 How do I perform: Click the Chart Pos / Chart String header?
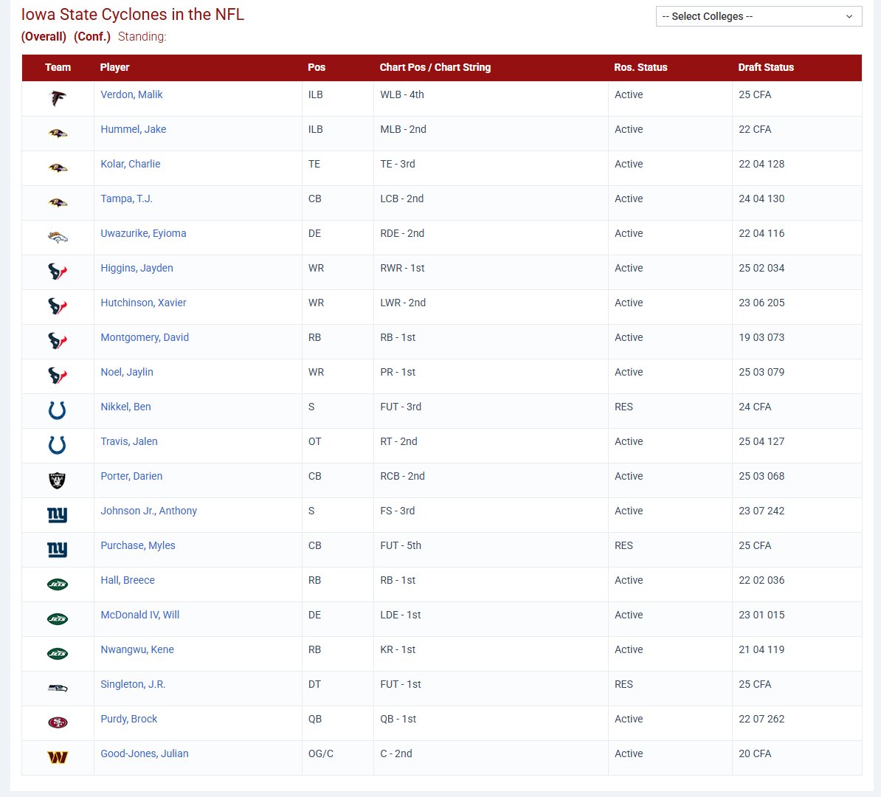click(x=435, y=67)
